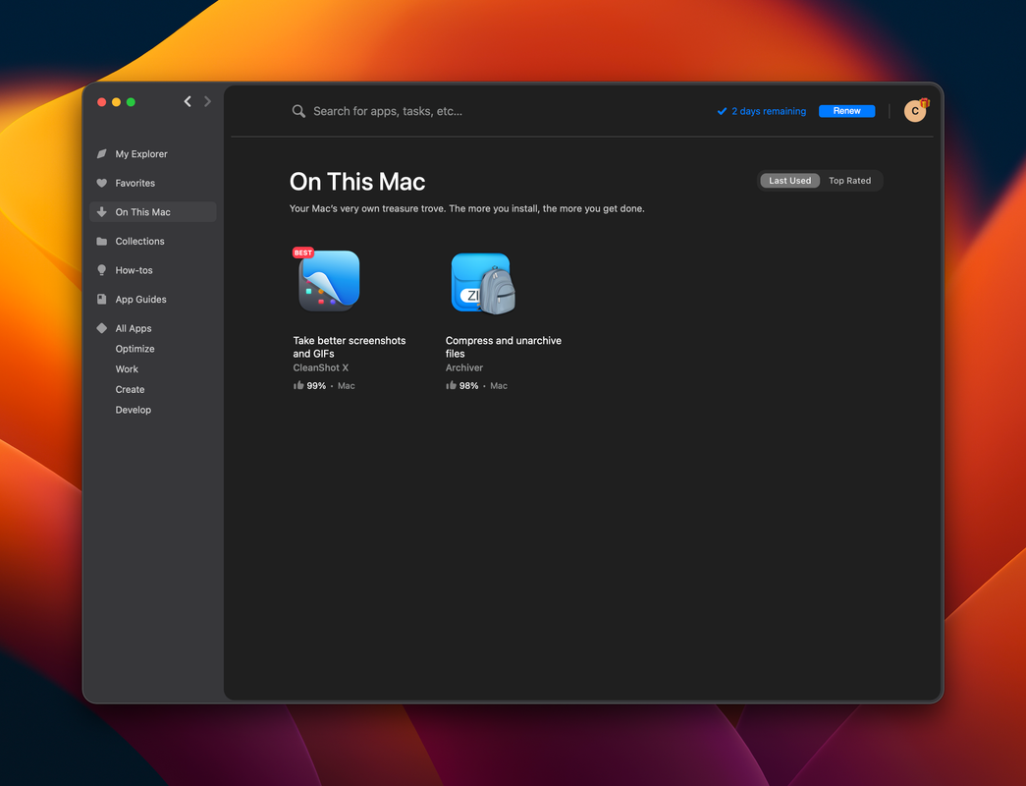Minimize window with yellow button
The height and width of the screenshot is (786, 1026).
pos(116,102)
